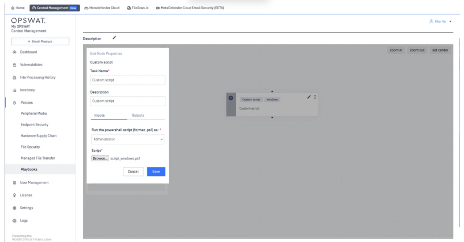Open Vulnerabilities in the sidebar
Viewport: 464px width, 242px height.
[31, 65]
